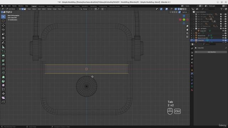Image resolution: width=228 pixels, height=128 pixels.
Task: Enable face select mode
Action: pos(25,9)
